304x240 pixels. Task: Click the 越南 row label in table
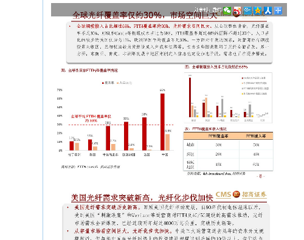pyautogui.click(x=190, y=145)
